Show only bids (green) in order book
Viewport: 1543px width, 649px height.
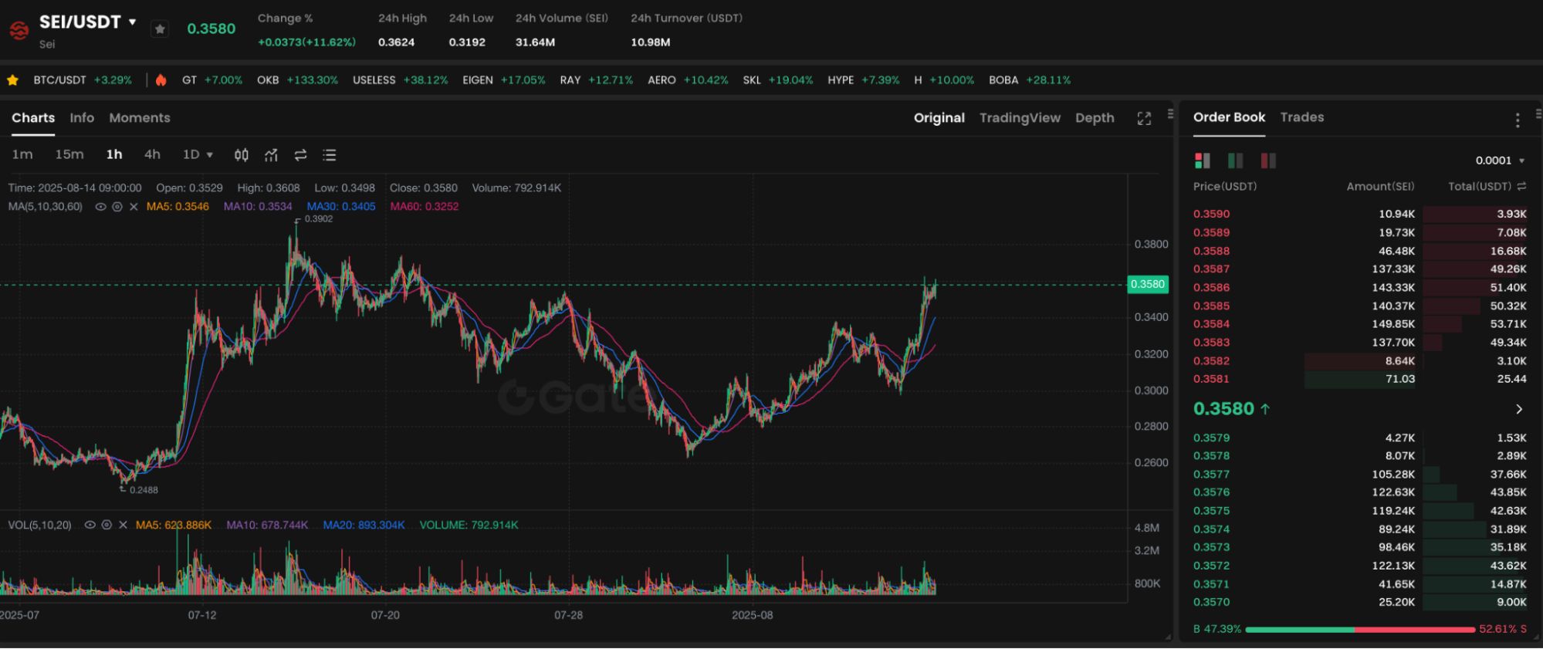click(1235, 161)
